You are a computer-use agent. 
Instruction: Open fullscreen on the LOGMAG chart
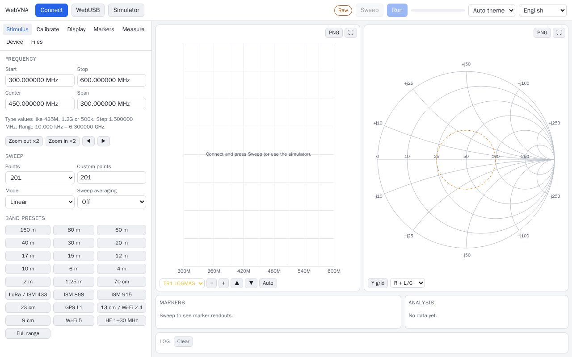351,33
